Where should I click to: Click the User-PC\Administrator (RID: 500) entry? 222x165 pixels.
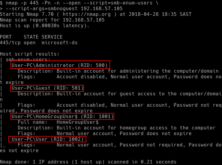point(61,65)
